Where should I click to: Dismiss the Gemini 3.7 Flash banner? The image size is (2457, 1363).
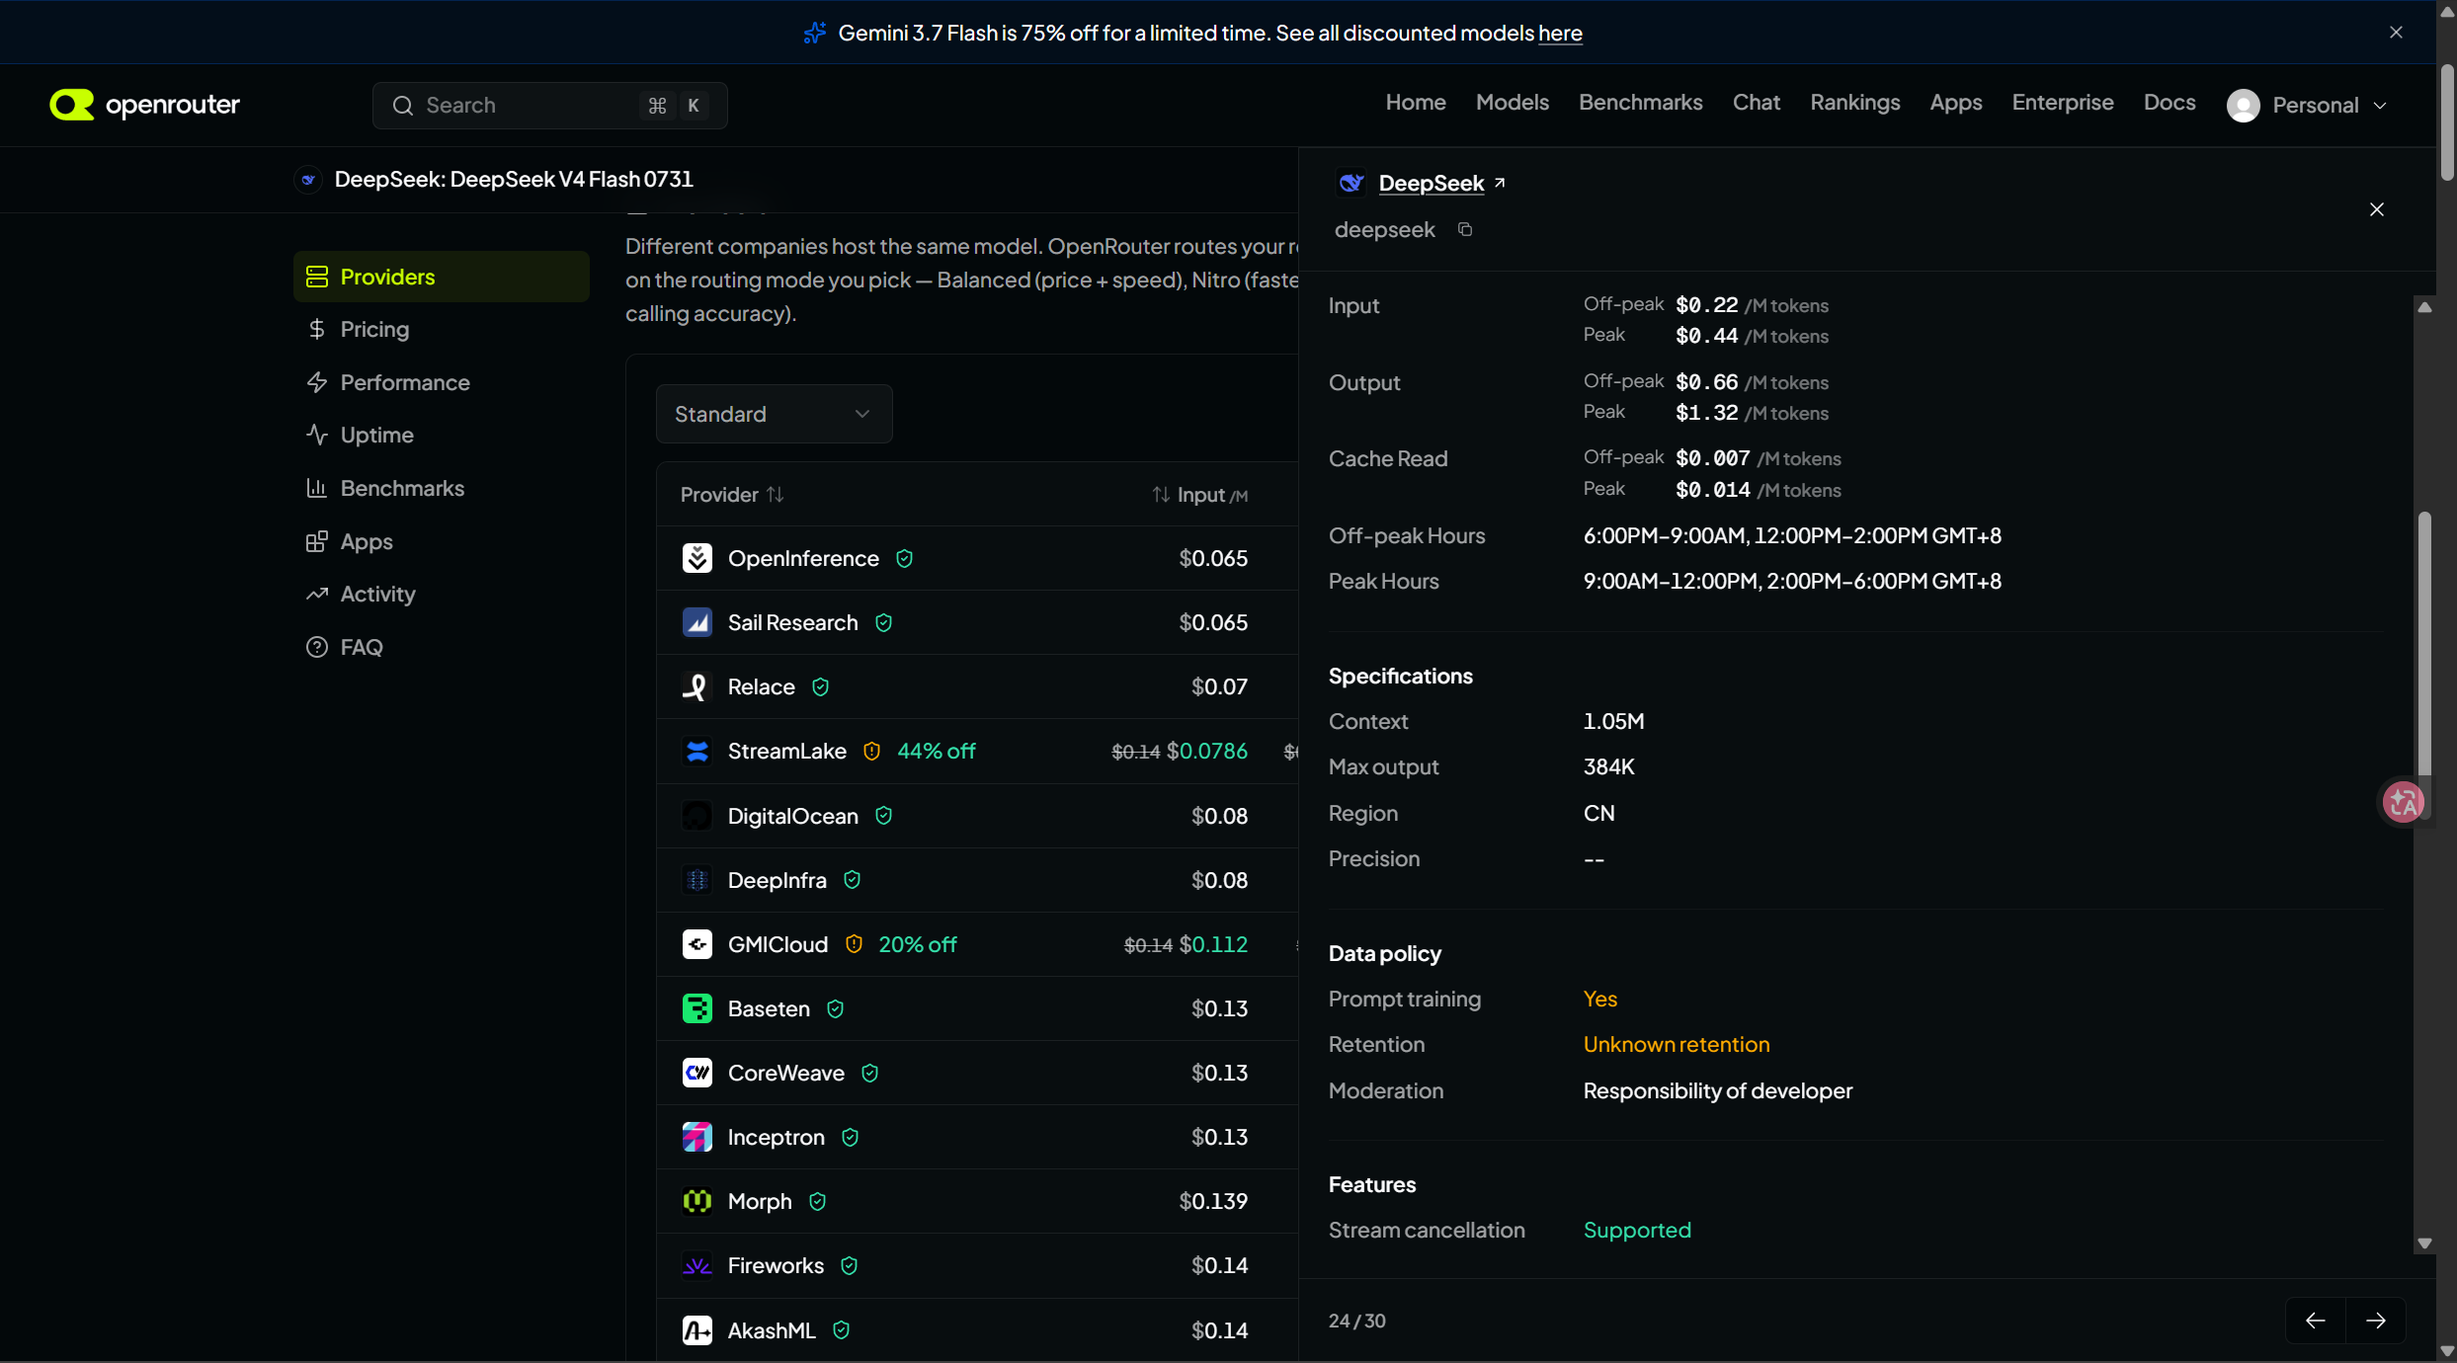(2396, 33)
